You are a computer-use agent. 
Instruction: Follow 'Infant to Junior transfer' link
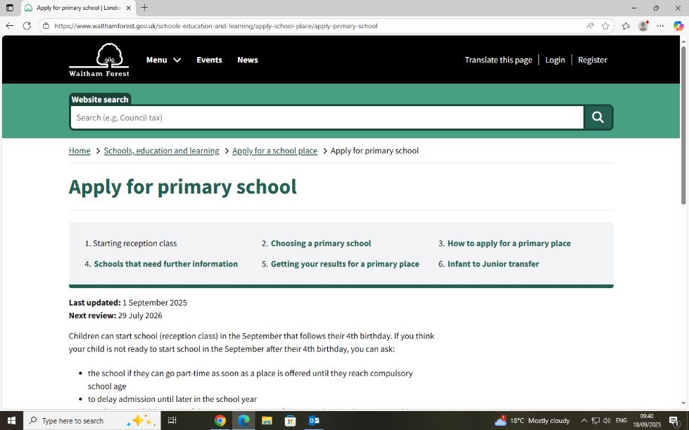tap(493, 264)
